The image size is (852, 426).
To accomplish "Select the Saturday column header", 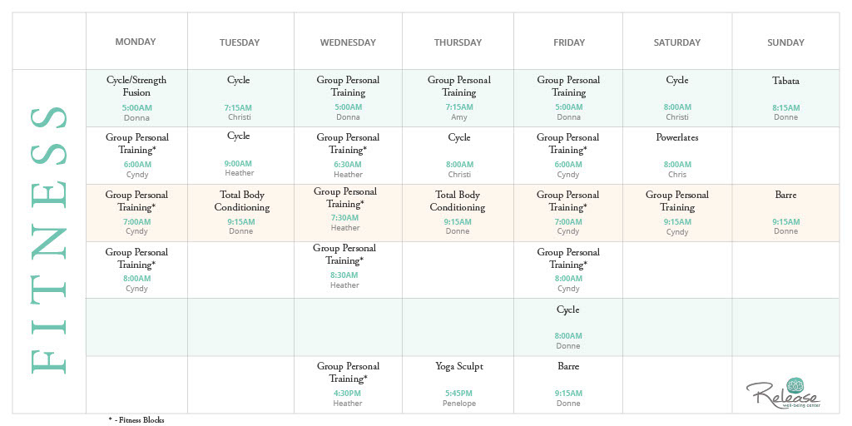I will coord(677,42).
